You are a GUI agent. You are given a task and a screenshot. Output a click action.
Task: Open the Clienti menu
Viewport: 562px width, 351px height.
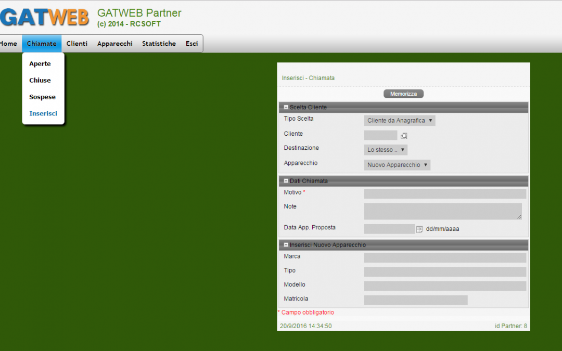[x=77, y=44]
